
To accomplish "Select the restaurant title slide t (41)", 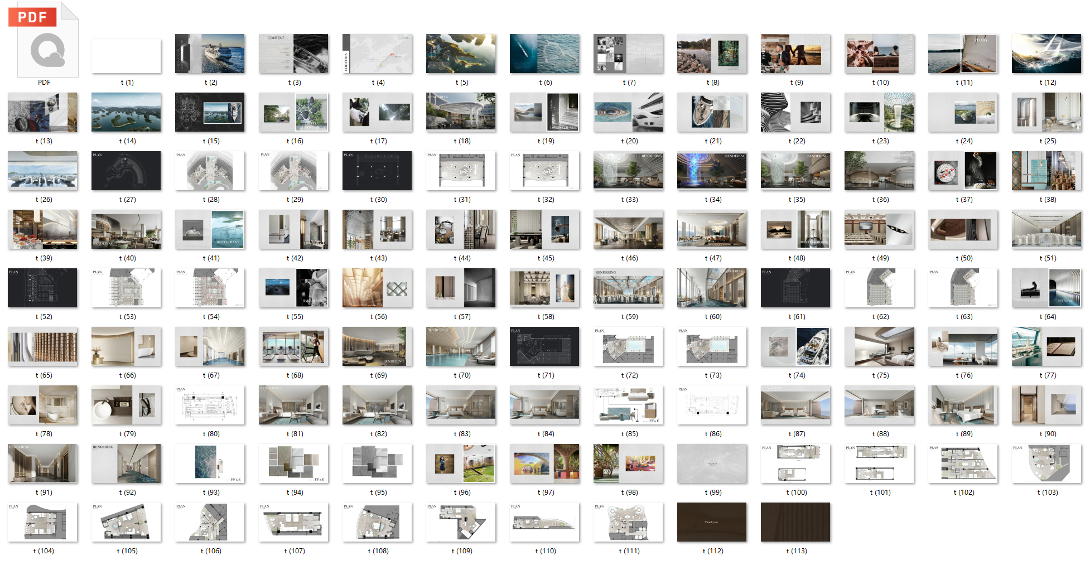I will pos(210,229).
